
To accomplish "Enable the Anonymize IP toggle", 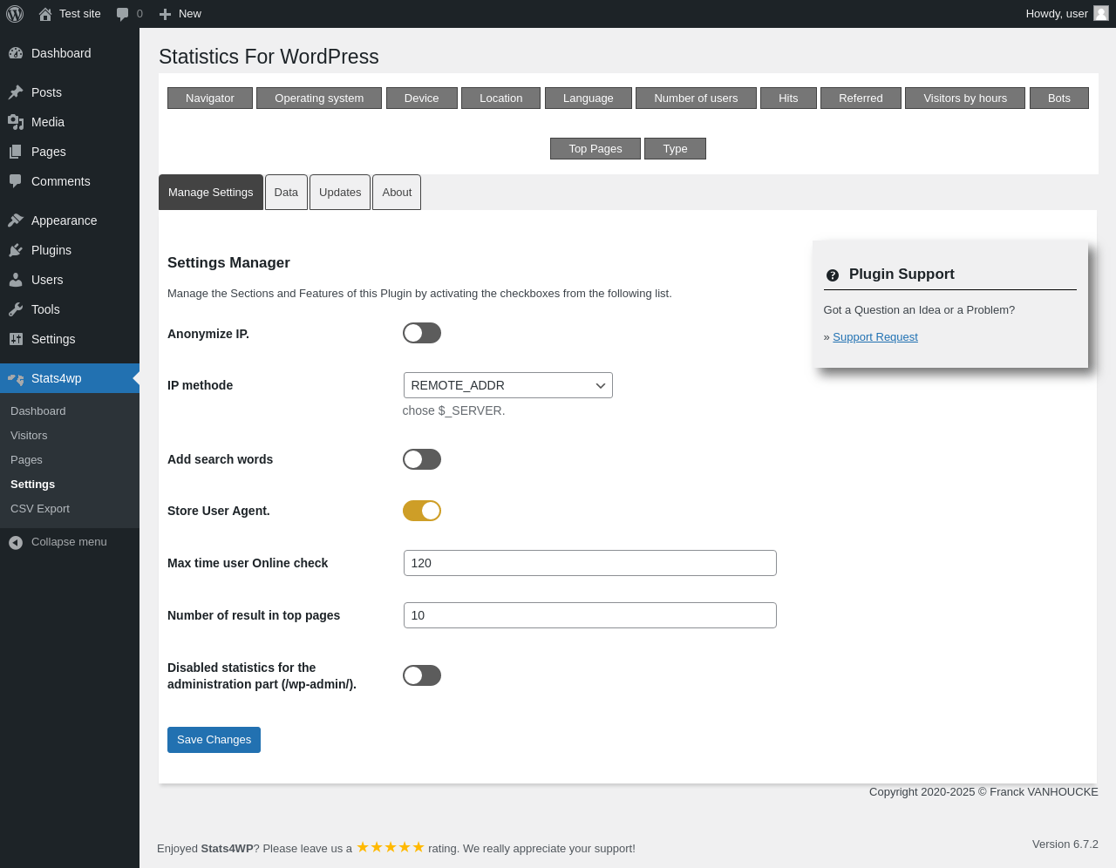I will coord(422,333).
